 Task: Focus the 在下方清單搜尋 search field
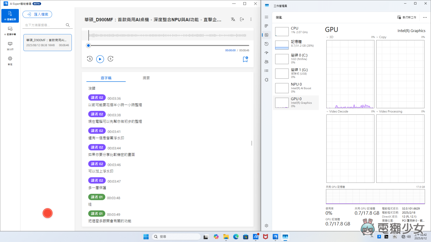(44, 25)
